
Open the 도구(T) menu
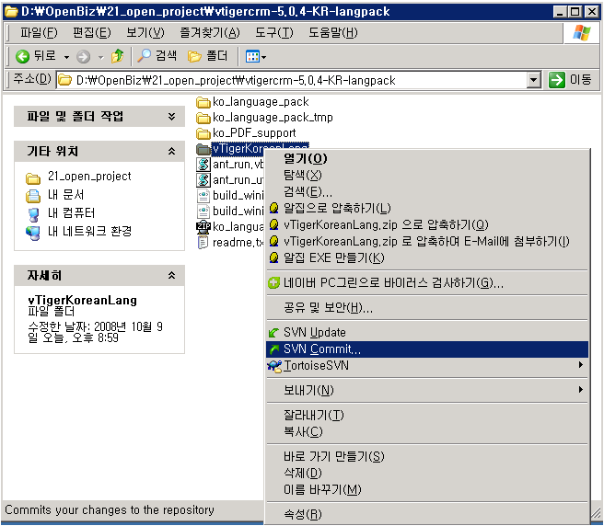click(x=273, y=33)
